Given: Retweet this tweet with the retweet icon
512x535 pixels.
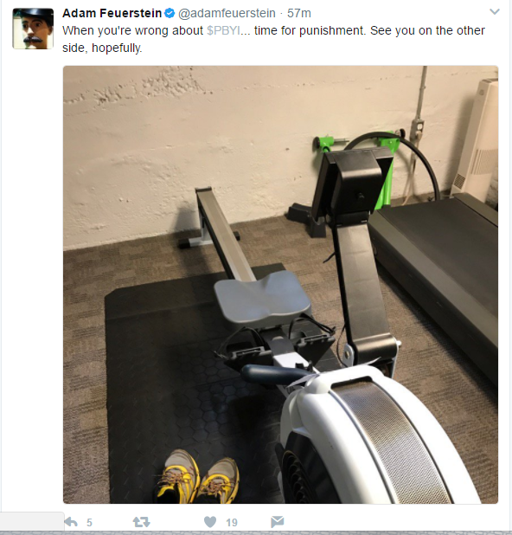Looking at the screenshot, I should tap(141, 522).
